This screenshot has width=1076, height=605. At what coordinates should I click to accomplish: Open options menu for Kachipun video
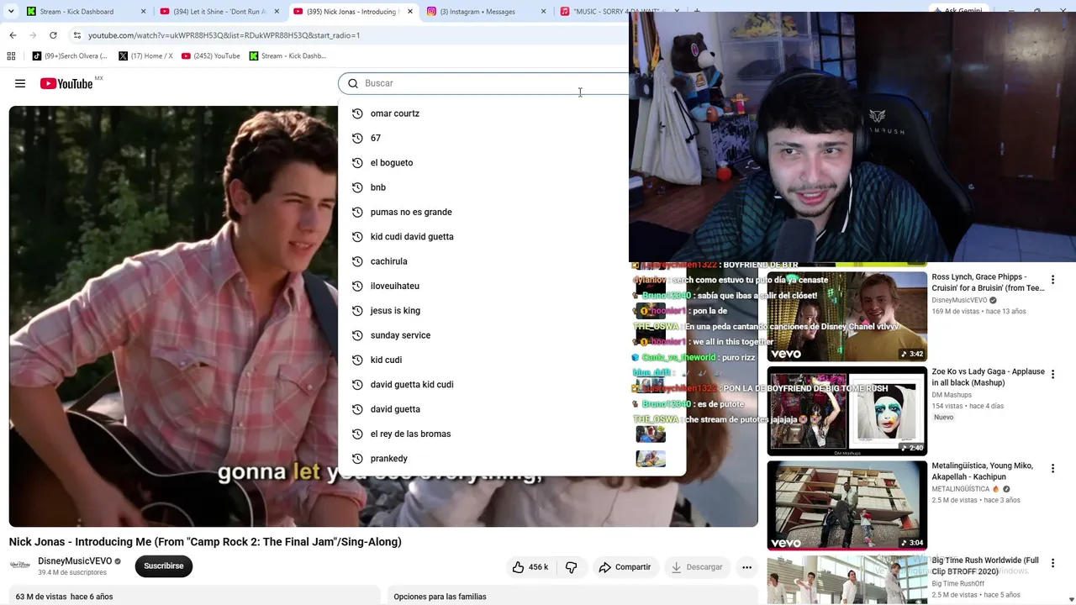[x=1052, y=468]
